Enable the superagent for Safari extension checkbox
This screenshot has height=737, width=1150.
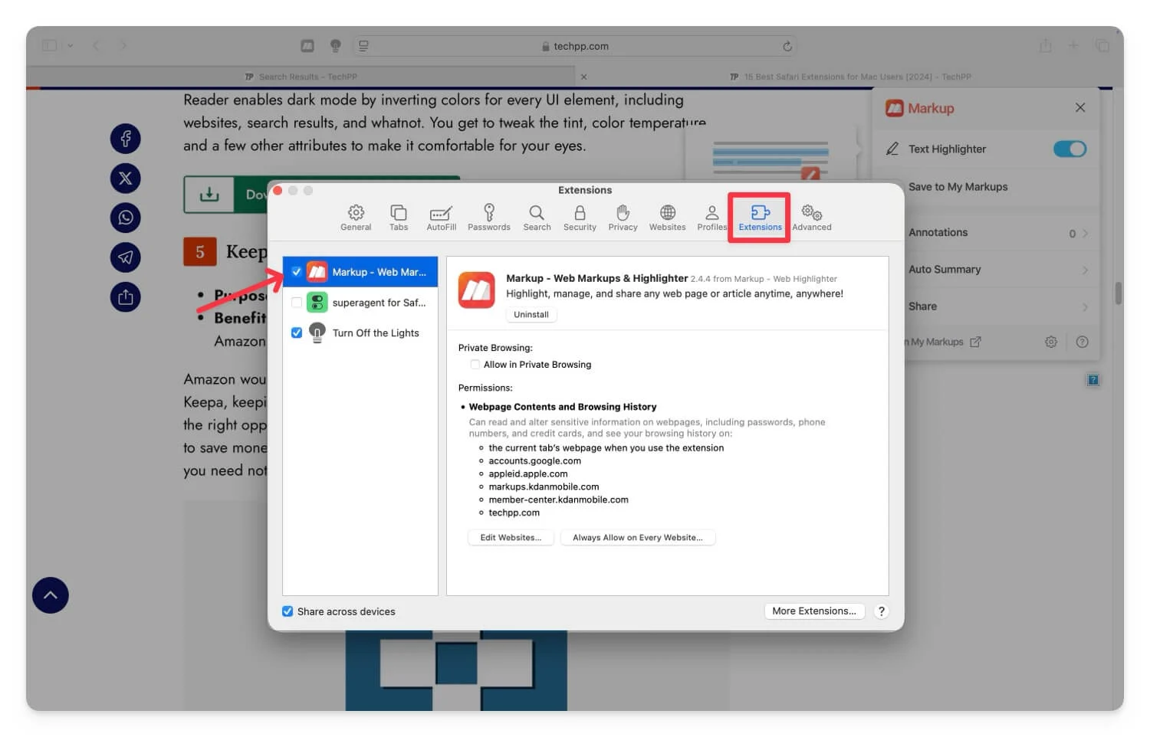click(297, 303)
